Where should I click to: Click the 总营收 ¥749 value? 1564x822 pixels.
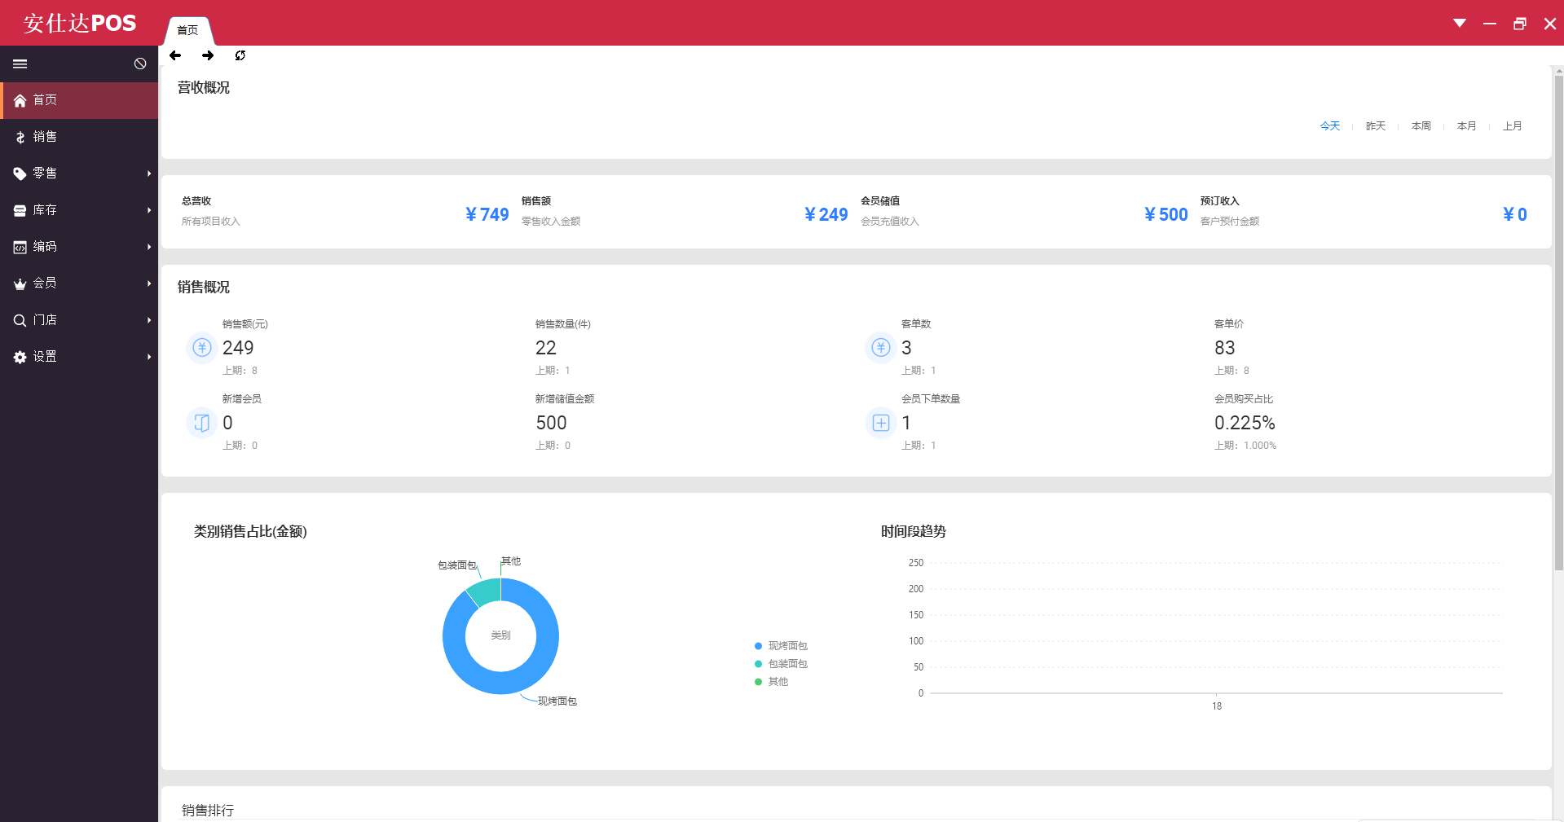coord(487,214)
